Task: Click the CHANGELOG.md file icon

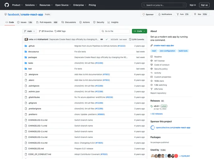Action: coord(26,149)
